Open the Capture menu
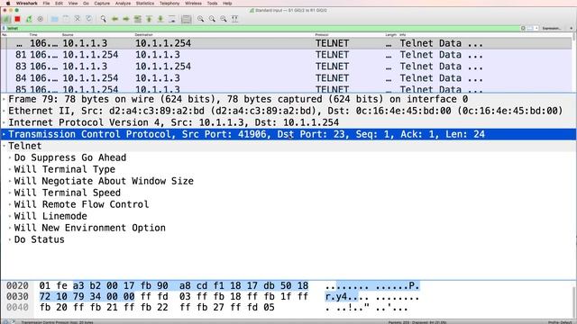The height and width of the screenshot is (324, 577). pos(102,4)
